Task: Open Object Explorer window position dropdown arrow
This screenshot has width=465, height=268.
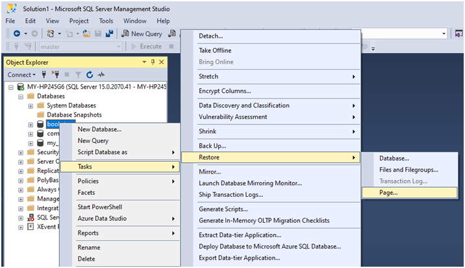Action: tap(144, 62)
